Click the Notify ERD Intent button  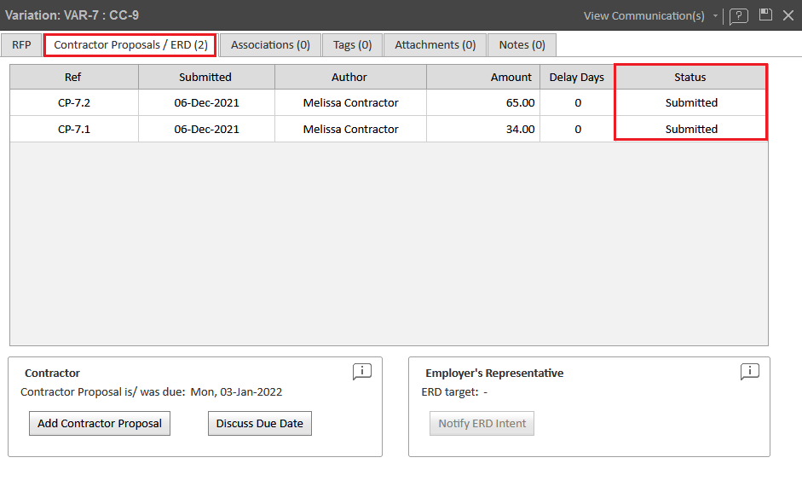[482, 423]
